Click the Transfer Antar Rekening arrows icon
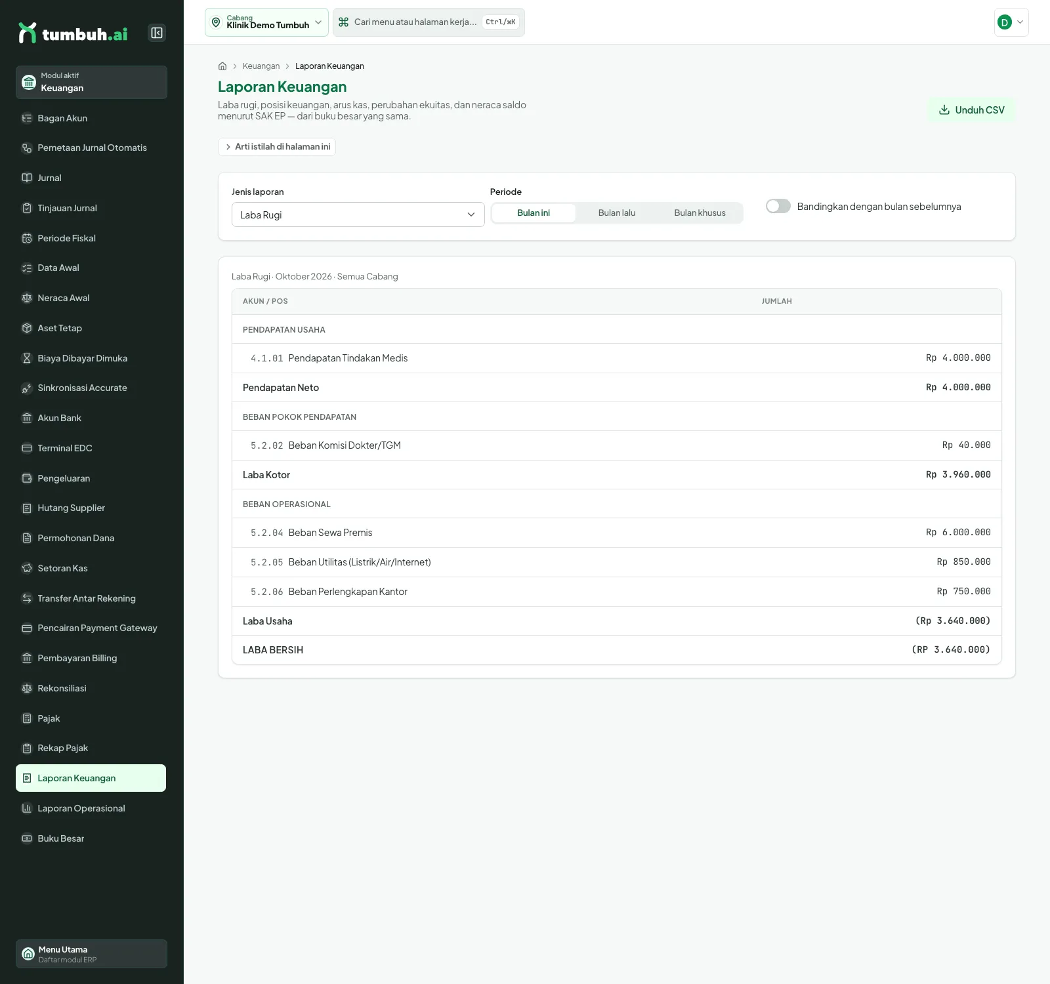 click(27, 598)
